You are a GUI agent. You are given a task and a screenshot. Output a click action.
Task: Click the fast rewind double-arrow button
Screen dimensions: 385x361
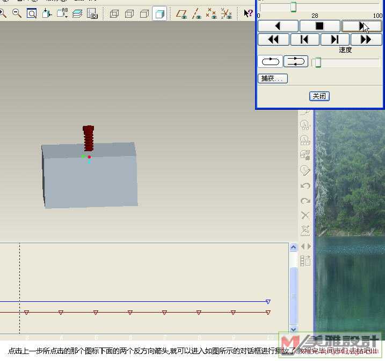pyautogui.click(x=273, y=39)
